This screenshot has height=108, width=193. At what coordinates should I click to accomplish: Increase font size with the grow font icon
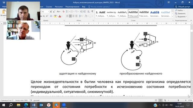(x=51, y=12)
